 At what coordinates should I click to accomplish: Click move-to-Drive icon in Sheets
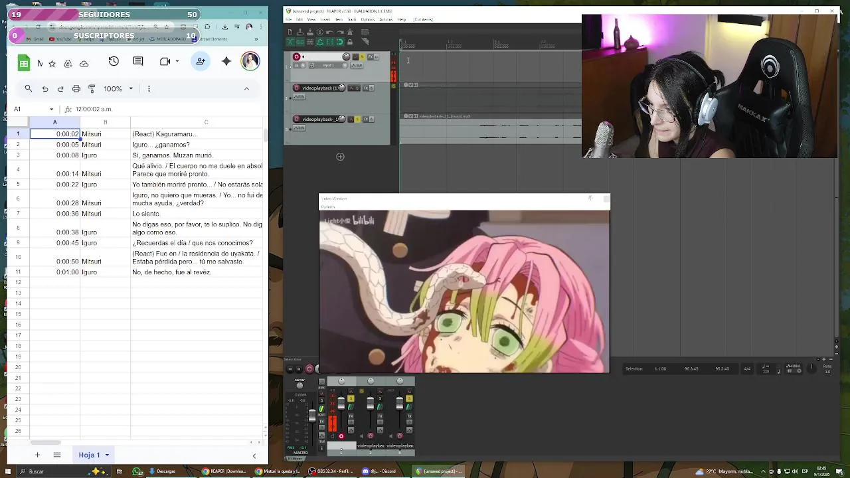click(x=68, y=64)
